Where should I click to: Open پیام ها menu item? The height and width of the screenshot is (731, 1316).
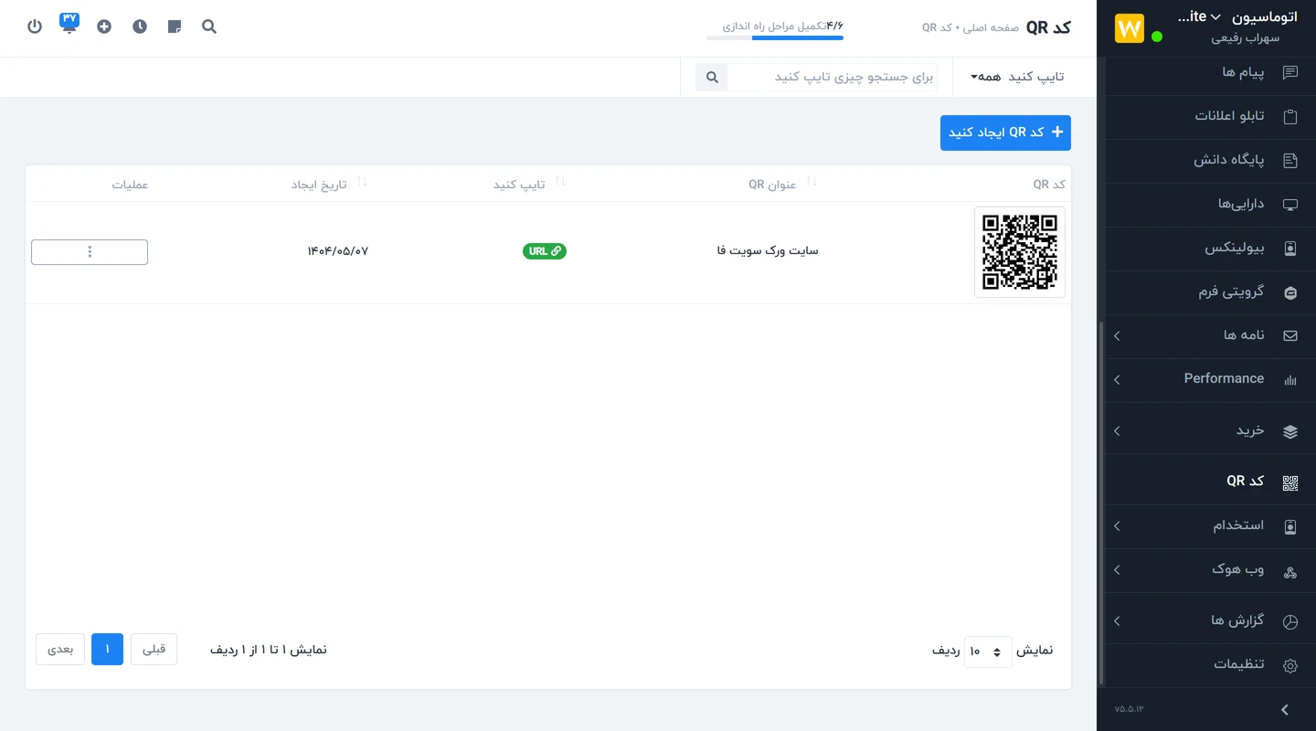click(1210, 72)
